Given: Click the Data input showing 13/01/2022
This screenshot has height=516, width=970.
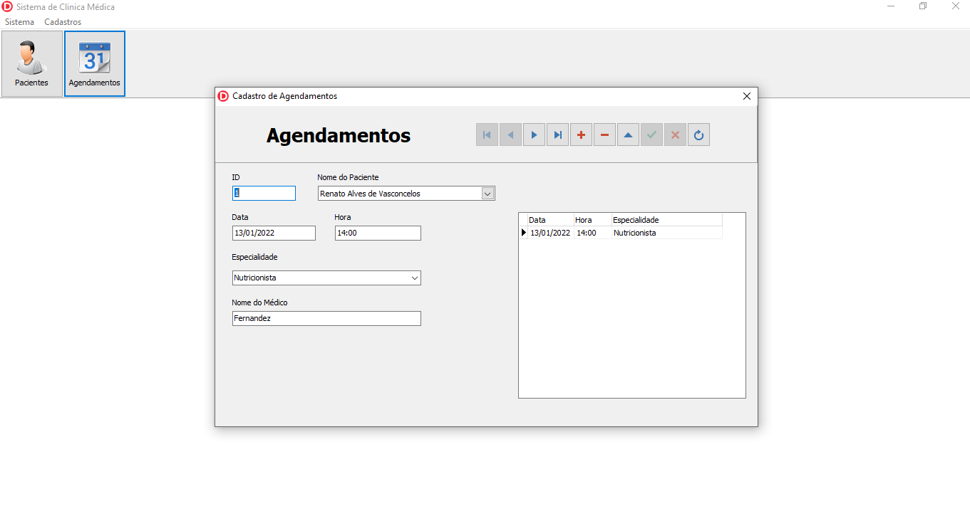Looking at the screenshot, I should pyautogui.click(x=273, y=233).
